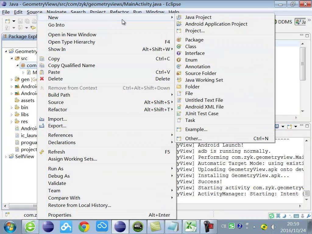The width and height of the screenshot is (312, 234).
Task: Expand the Compare With submenu
Action: (172, 198)
